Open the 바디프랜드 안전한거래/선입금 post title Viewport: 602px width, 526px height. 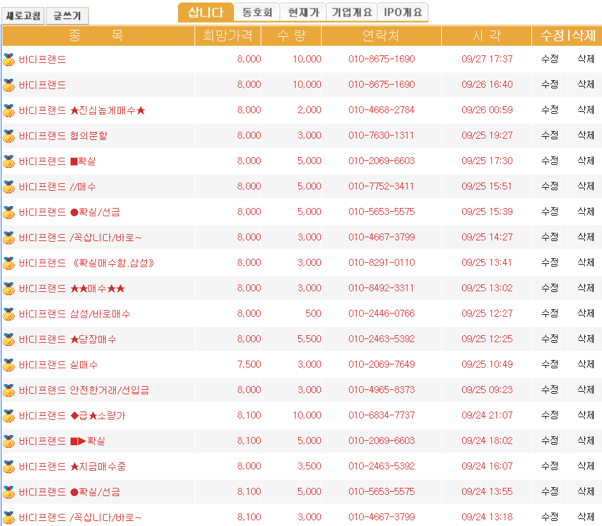point(84,391)
